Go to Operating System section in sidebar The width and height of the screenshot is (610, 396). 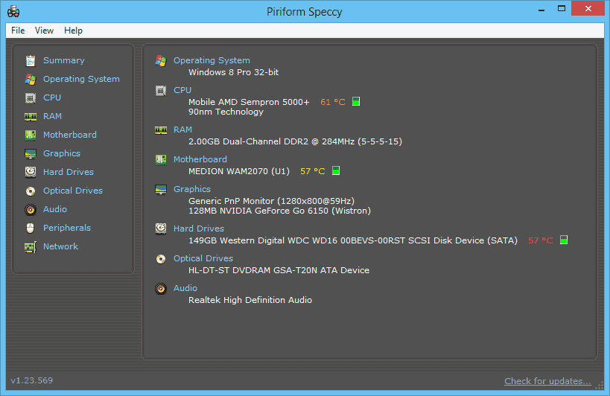tap(81, 80)
